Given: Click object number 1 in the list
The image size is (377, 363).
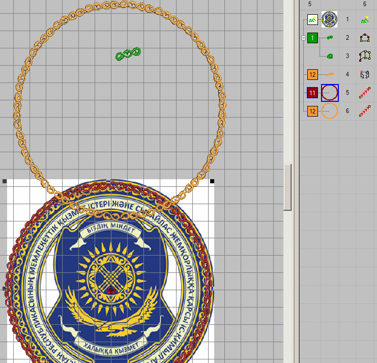Looking at the screenshot, I should 347,19.
